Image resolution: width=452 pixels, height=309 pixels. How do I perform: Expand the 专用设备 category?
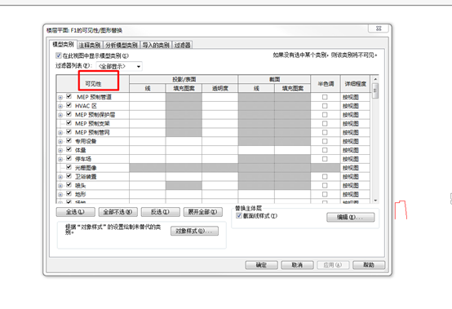(60, 142)
